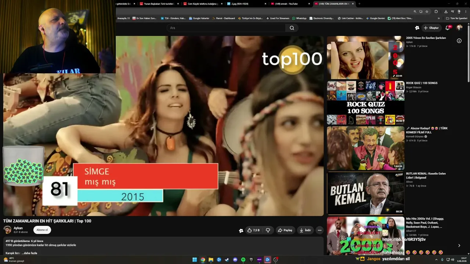Open Google Chrome from the taskbar

(x=203, y=260)
